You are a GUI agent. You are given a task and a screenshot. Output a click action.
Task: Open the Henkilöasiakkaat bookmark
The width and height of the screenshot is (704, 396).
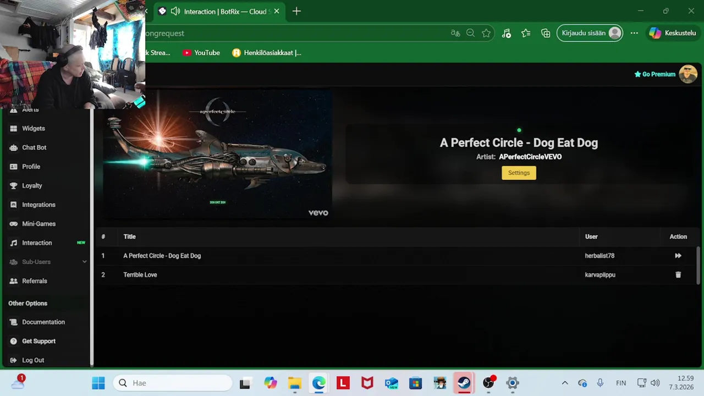click(267, 53)
